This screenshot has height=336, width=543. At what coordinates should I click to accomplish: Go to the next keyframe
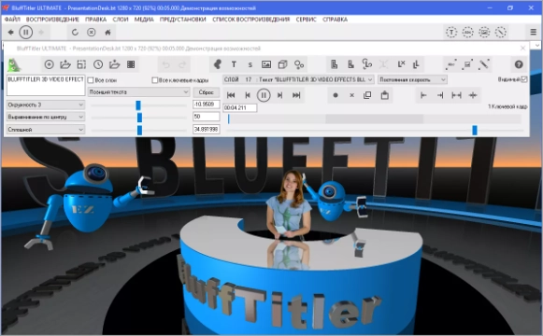279,95
